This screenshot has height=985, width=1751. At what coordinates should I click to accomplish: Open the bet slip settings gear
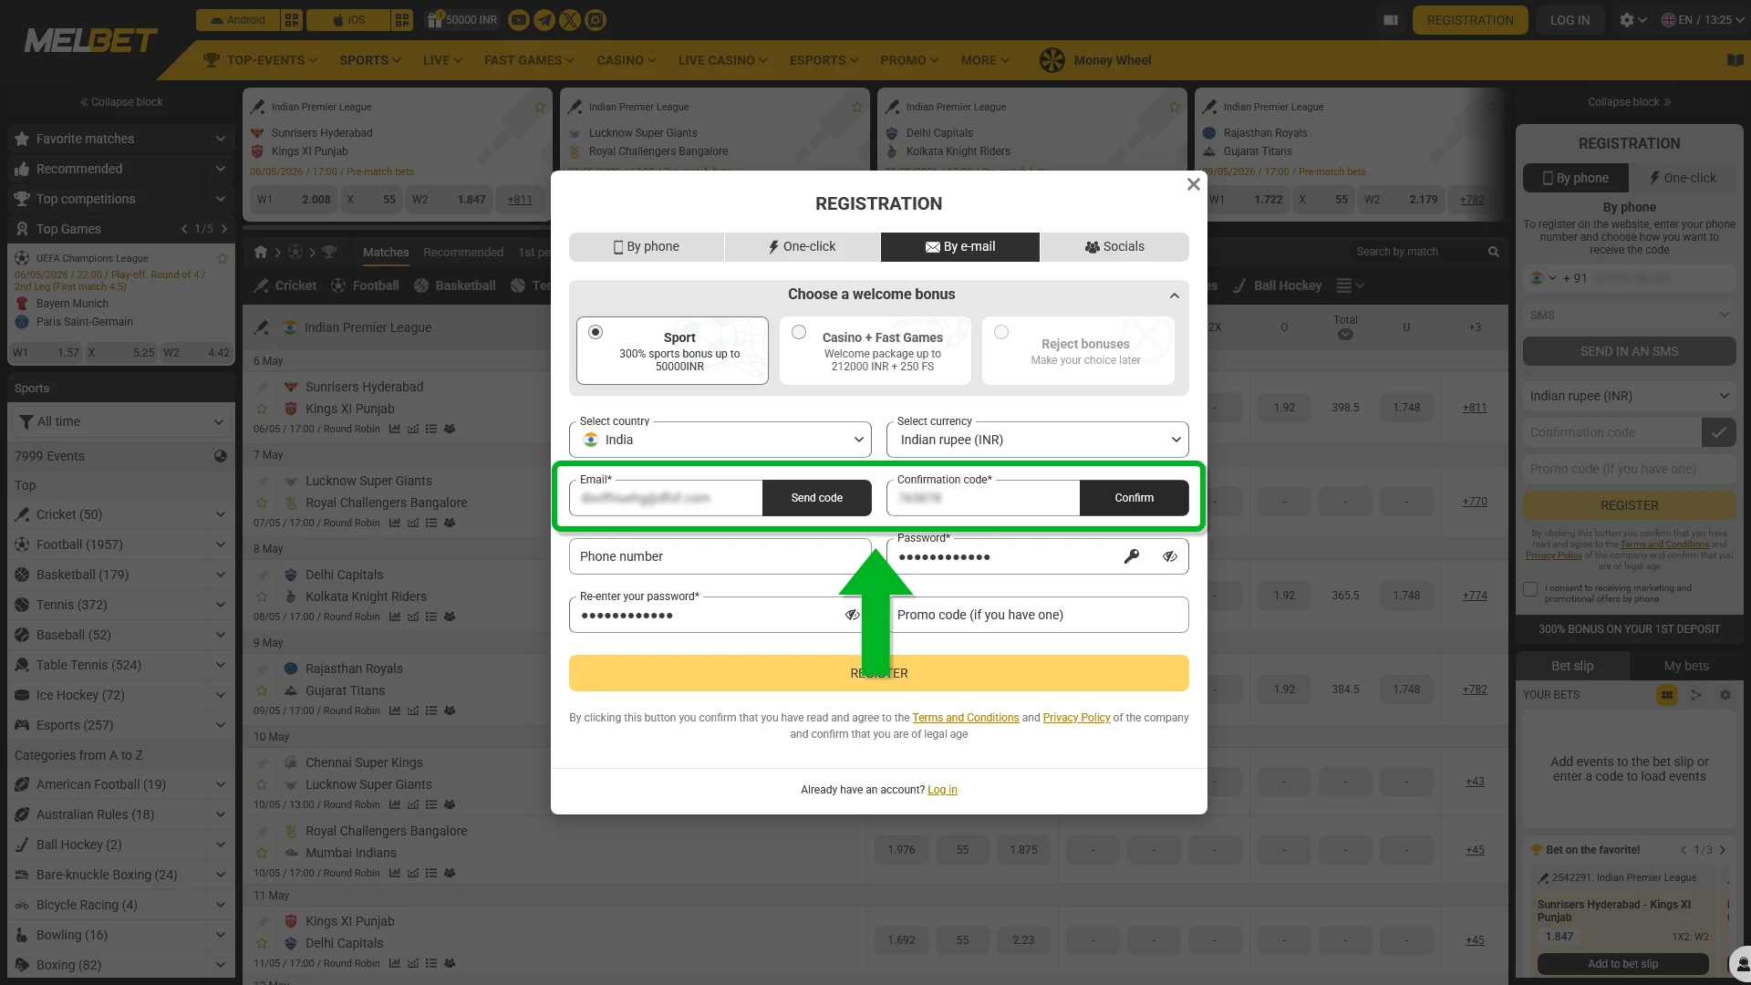point(1725,695)
